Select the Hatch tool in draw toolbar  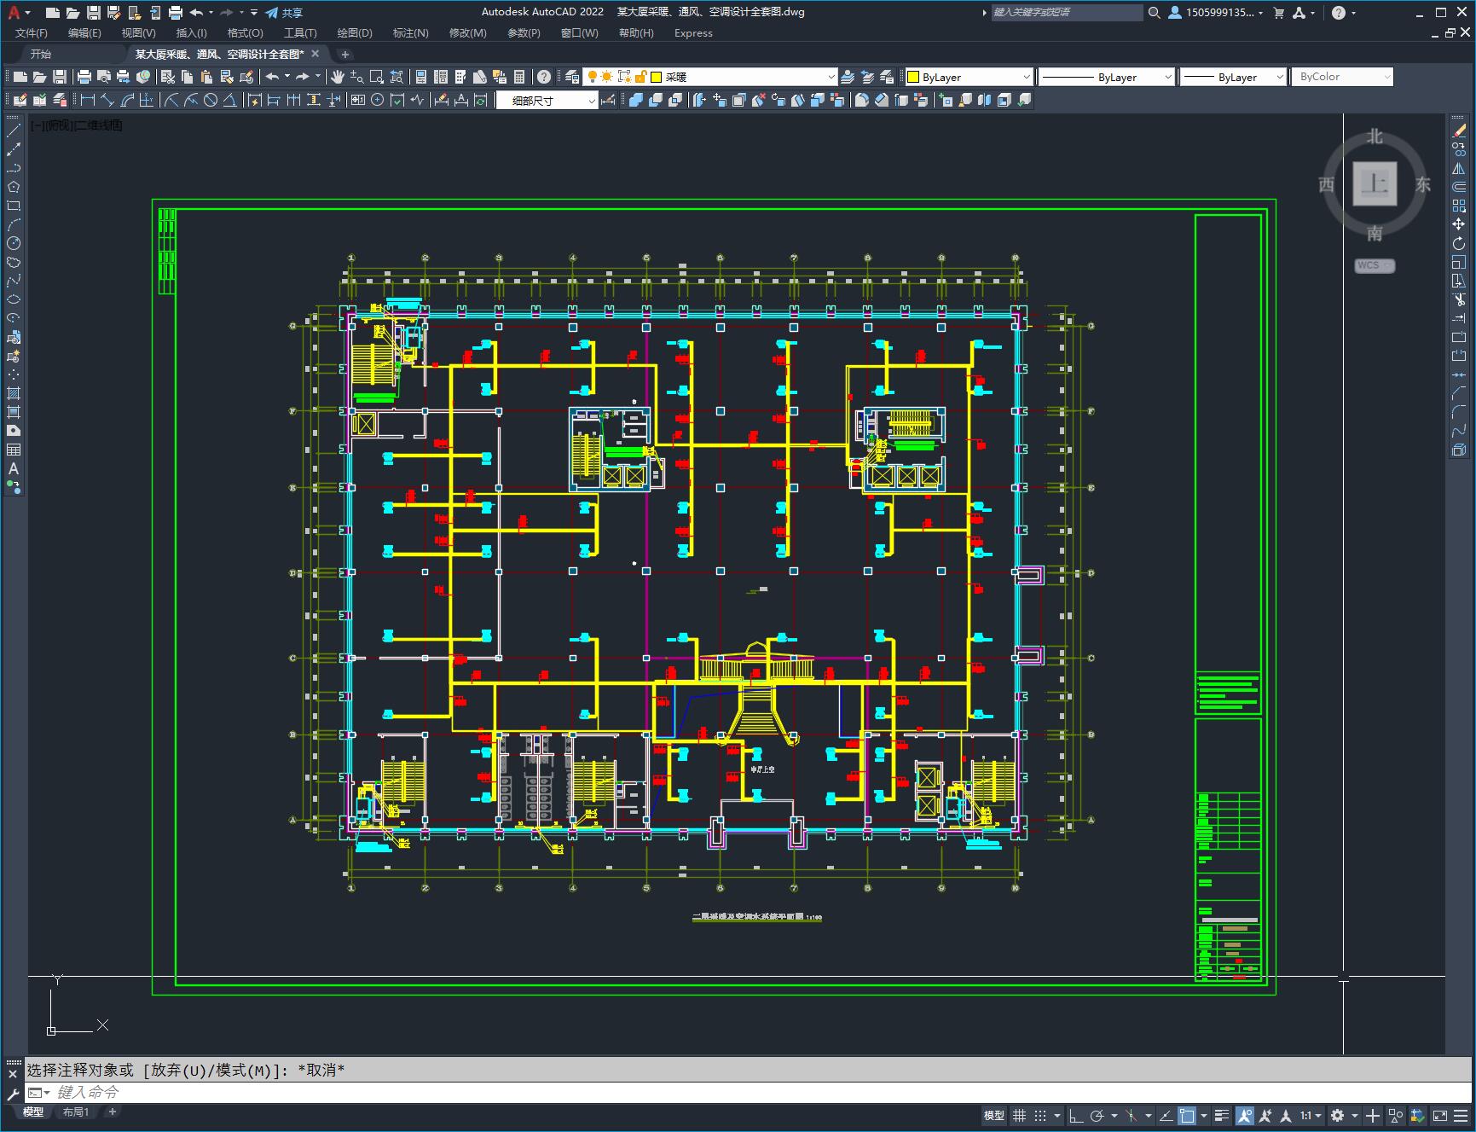click(x=14, y=393)
